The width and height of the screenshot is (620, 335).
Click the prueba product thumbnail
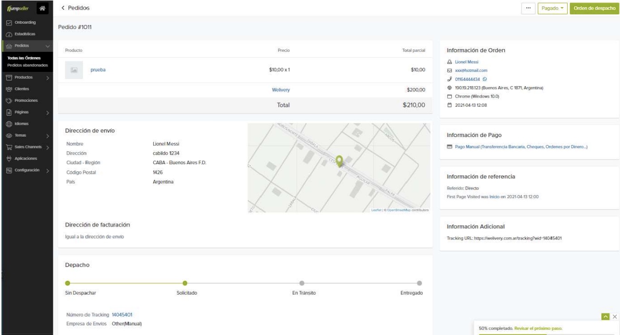[x=74, y=70]
